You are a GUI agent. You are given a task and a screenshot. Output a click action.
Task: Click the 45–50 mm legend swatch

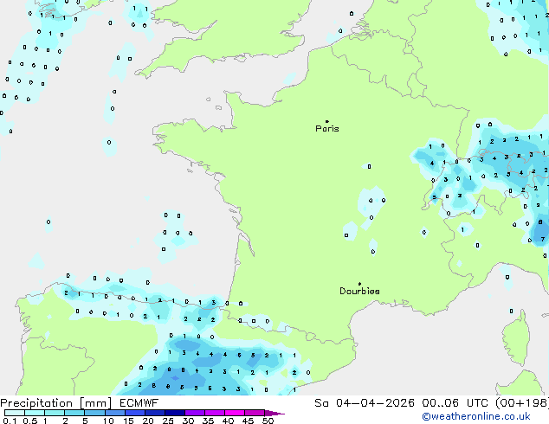(255, 413)
